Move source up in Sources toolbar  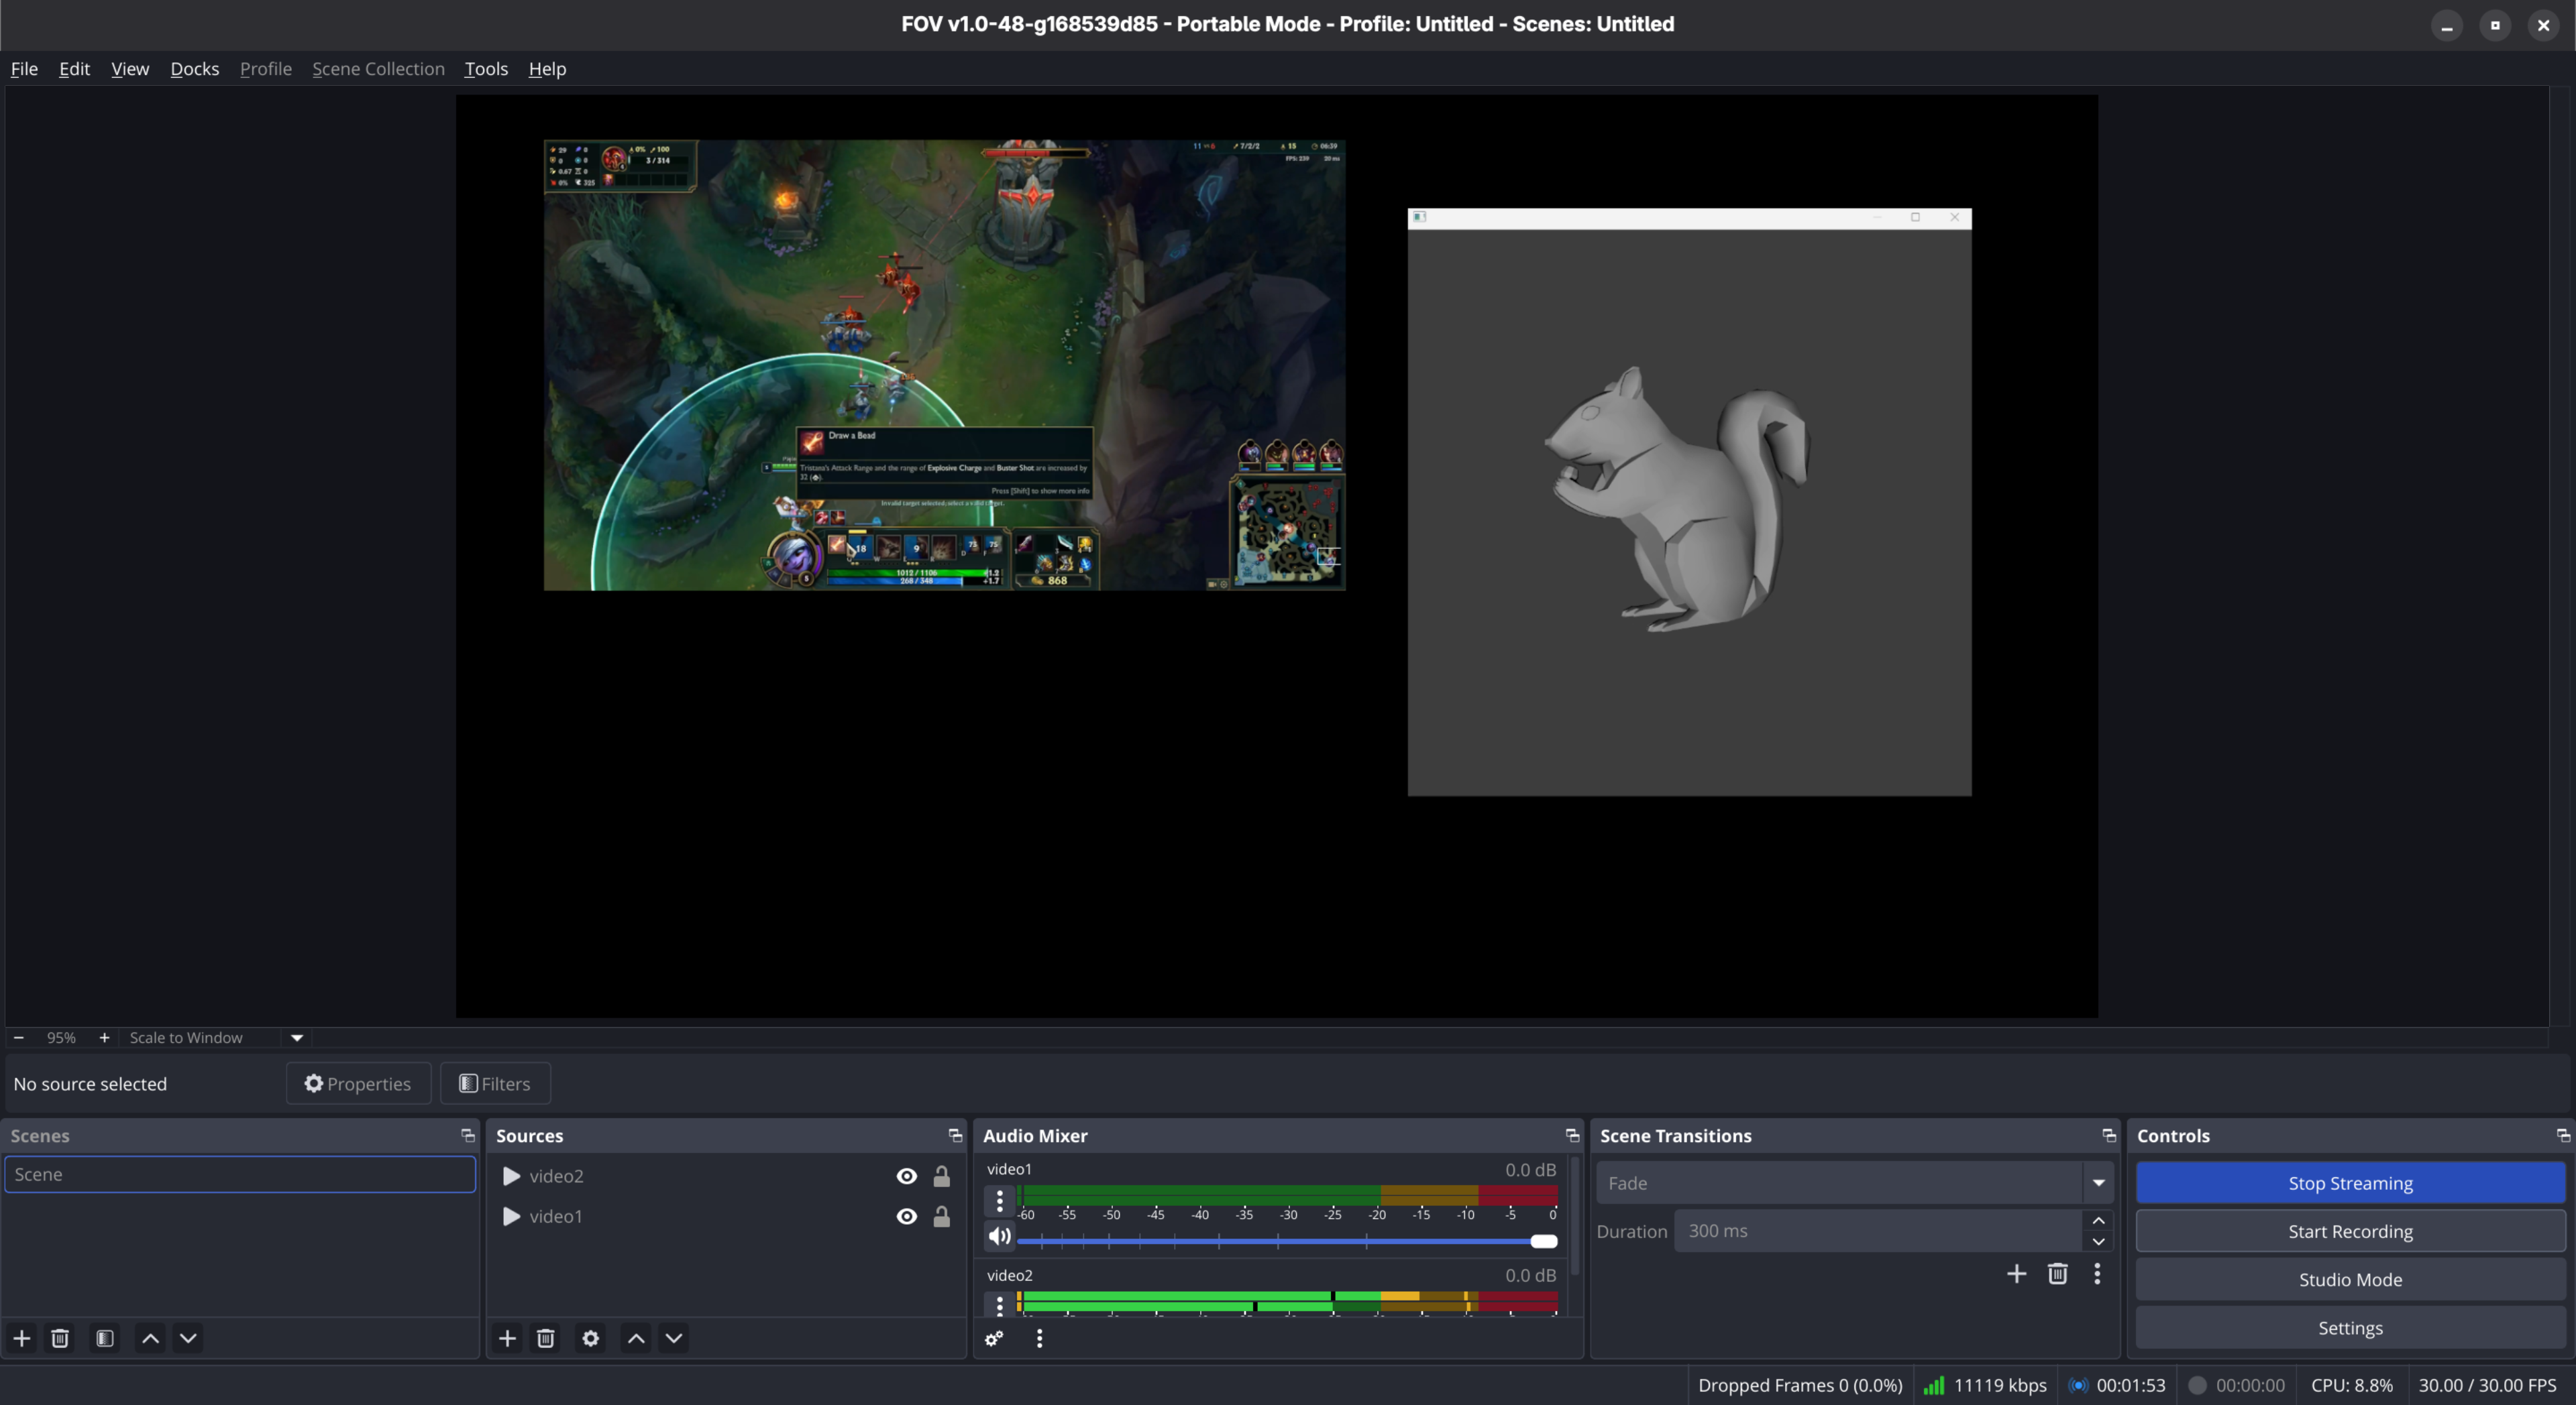coord(636,1338)
